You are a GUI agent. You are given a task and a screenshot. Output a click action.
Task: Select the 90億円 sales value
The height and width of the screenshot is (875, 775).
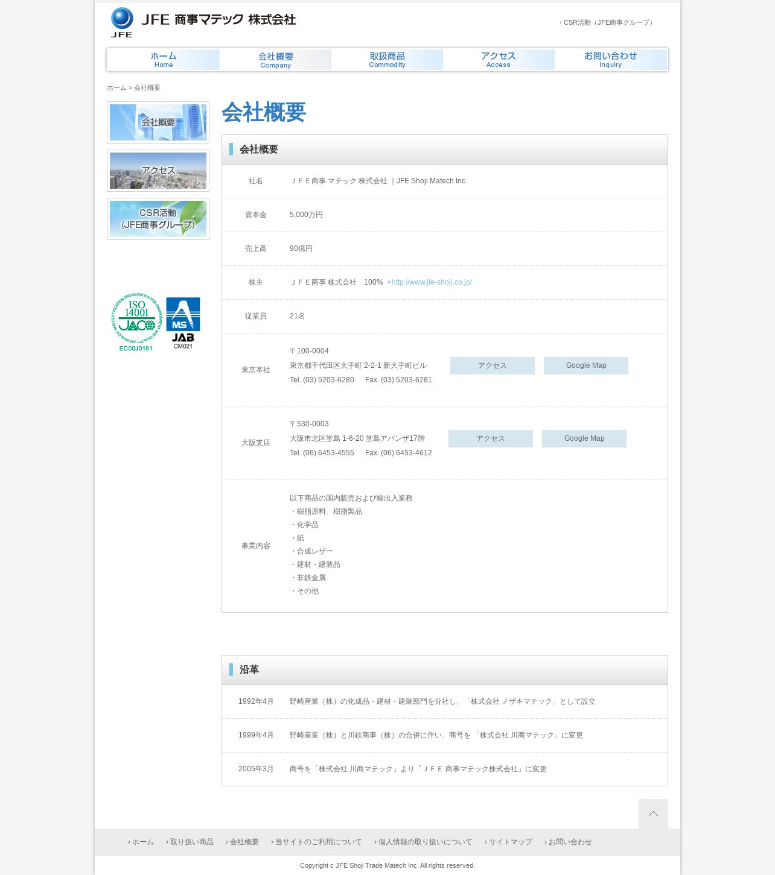click(x=301, y=248)
